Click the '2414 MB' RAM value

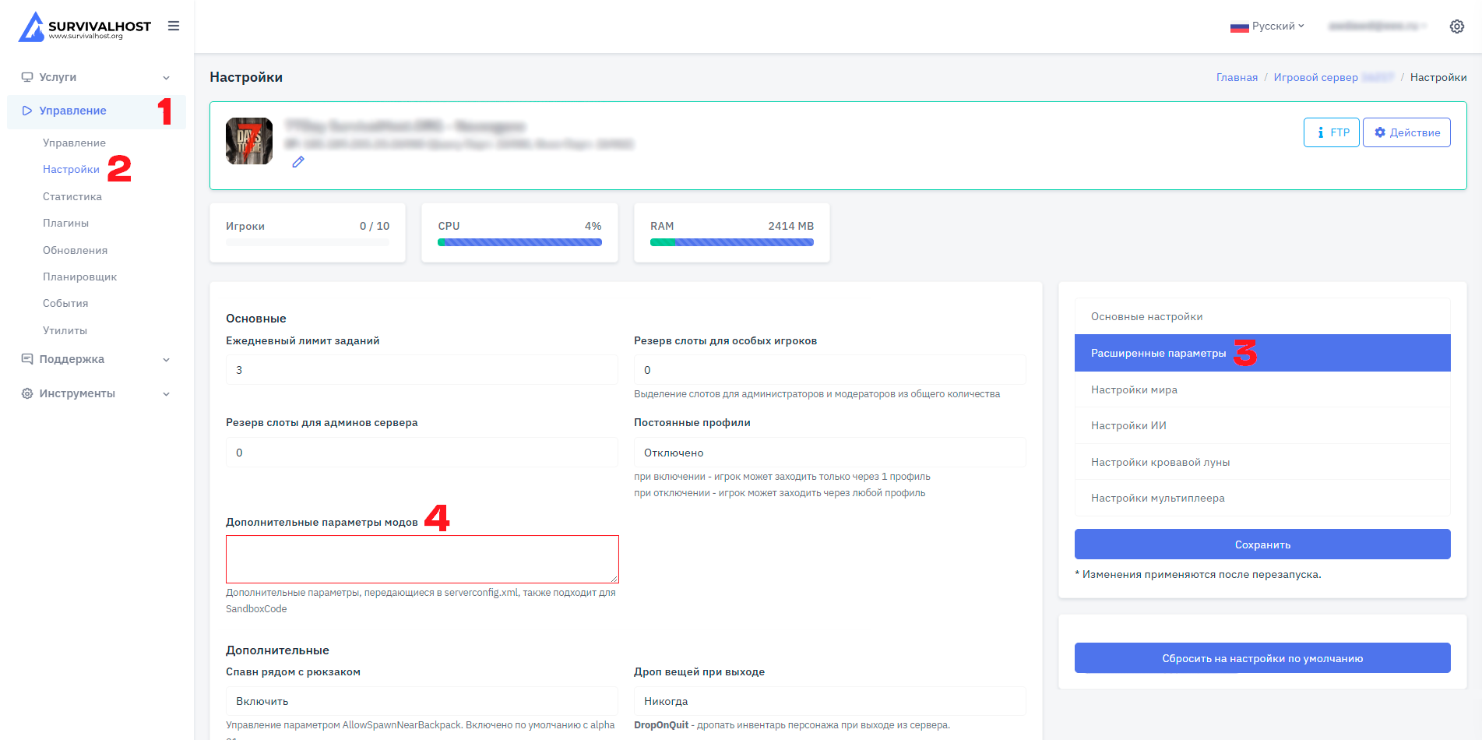point(790,226)
